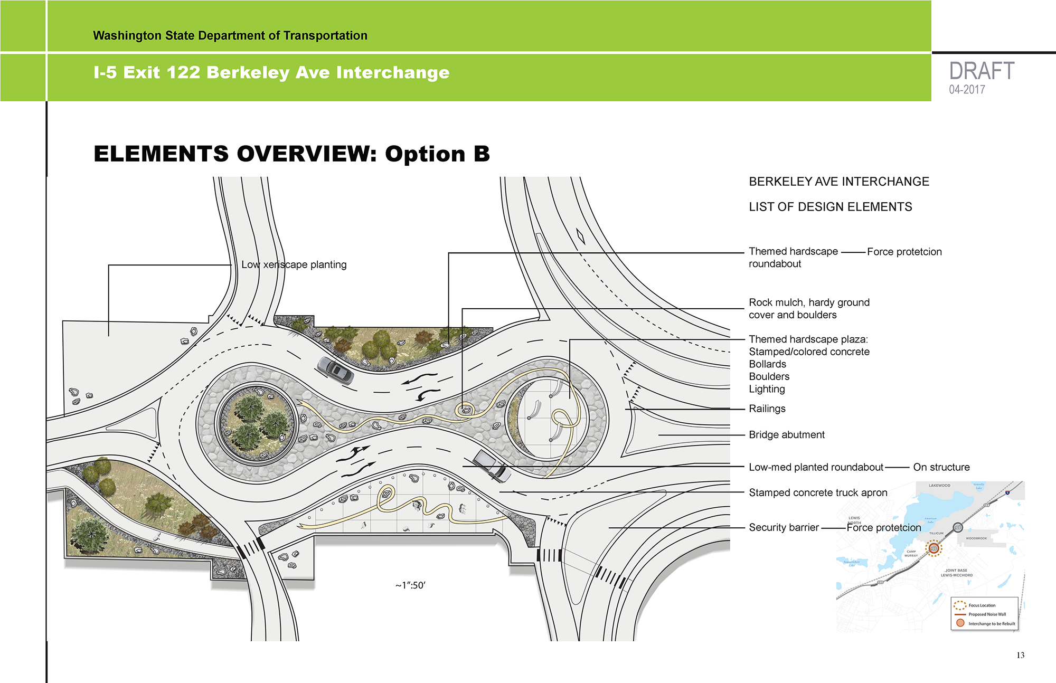Viewport: 1056px width, 683px height.
Task: Click the '04-2017' date
Action: (967, 90)
